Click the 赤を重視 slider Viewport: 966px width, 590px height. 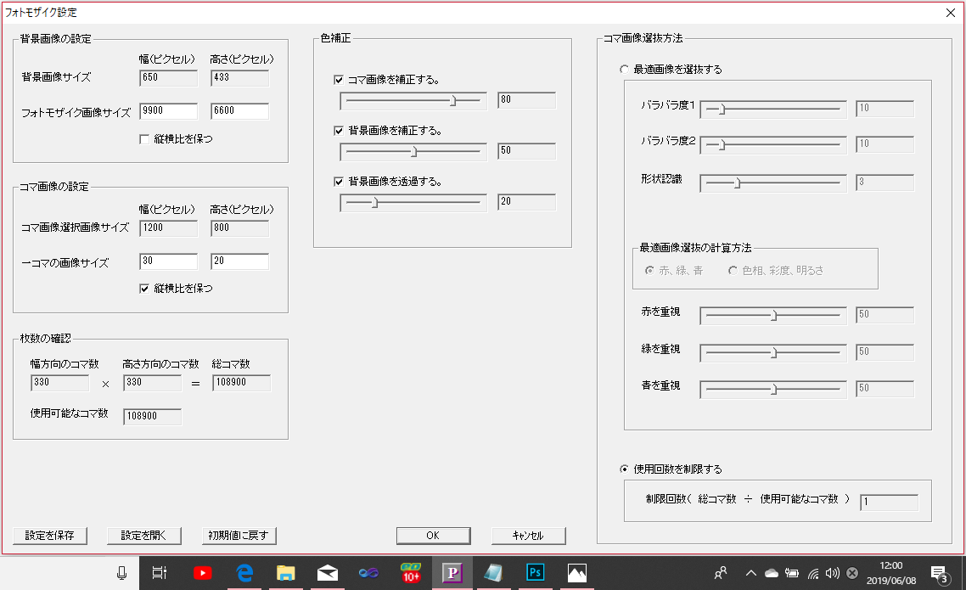pyautogui.click(x=773, y=316)
